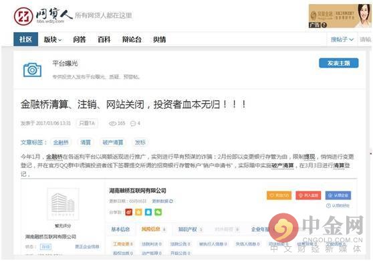
Task: Select the 被执行人信息 filter
Action: (213, 244)
